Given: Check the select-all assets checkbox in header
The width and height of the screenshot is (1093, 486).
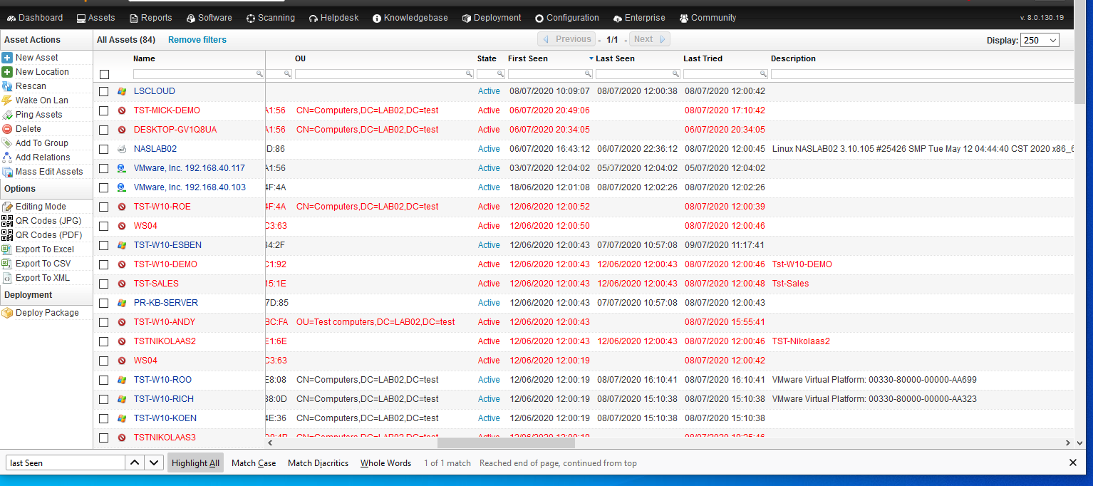Looking at the screenshot, I should tap(105, 74).
